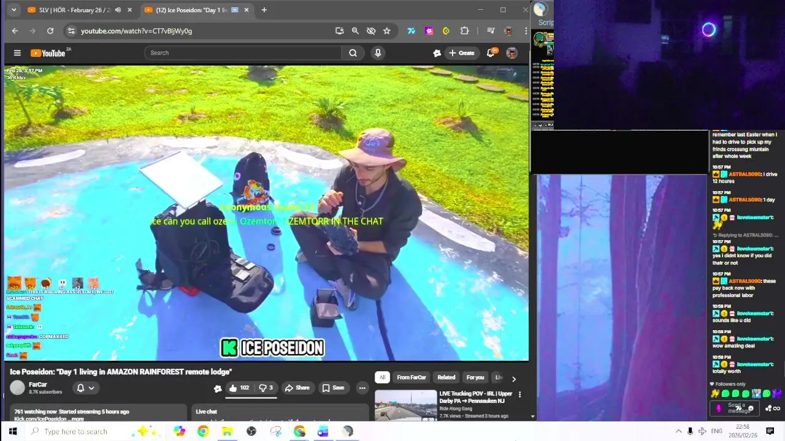Save the video to a playlist

tap(333, 388)
